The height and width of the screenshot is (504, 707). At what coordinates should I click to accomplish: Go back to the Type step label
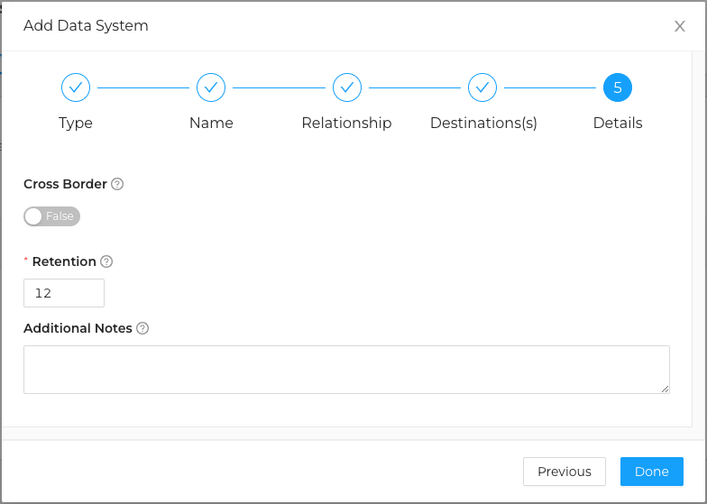click(76, 123)
